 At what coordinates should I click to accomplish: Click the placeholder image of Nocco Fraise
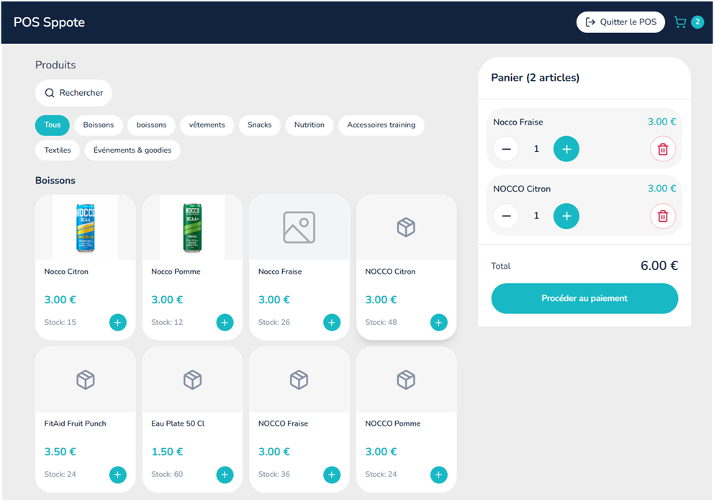pyautogui.click(x=299, y=228)
